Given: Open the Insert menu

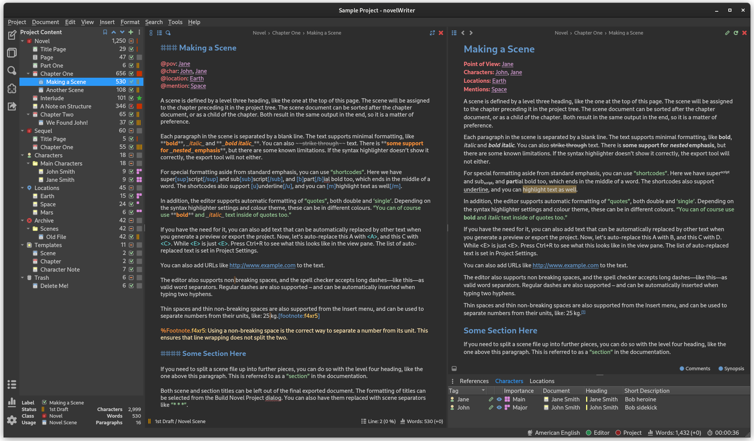Looking at the screenshot, I should pos(107,22).
